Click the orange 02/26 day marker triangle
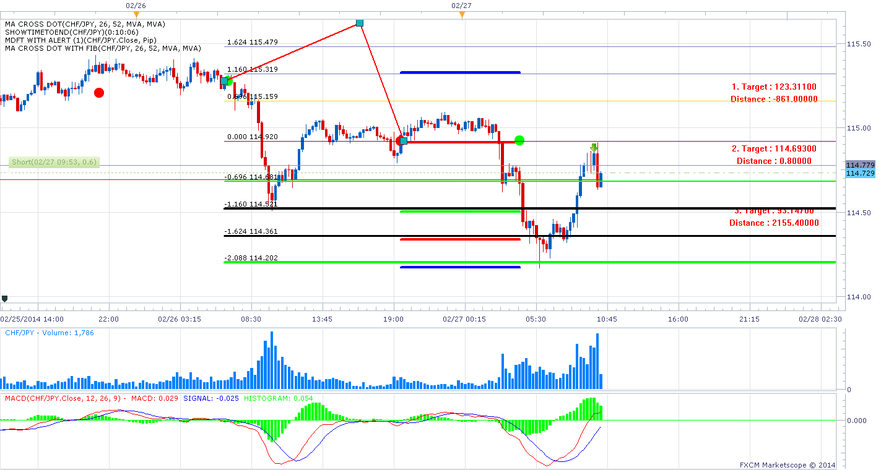 136,14
